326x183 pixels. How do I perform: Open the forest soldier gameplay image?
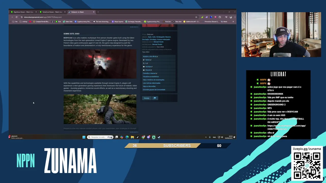pyautogui.click(x=100, y=109)
